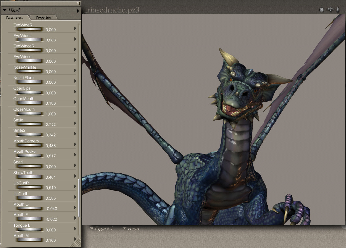Click the hand camera control icon
This screenshot has width=346, height=248.
[338, 10]
